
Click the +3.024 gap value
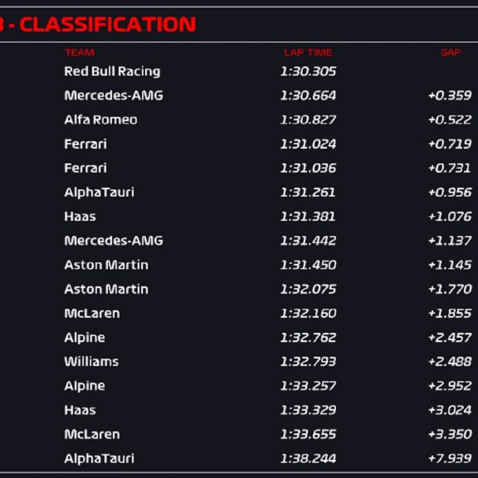(450, 410)
